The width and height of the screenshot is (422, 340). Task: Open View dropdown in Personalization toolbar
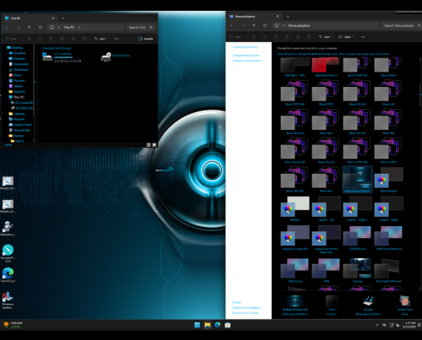coord(346,37)
